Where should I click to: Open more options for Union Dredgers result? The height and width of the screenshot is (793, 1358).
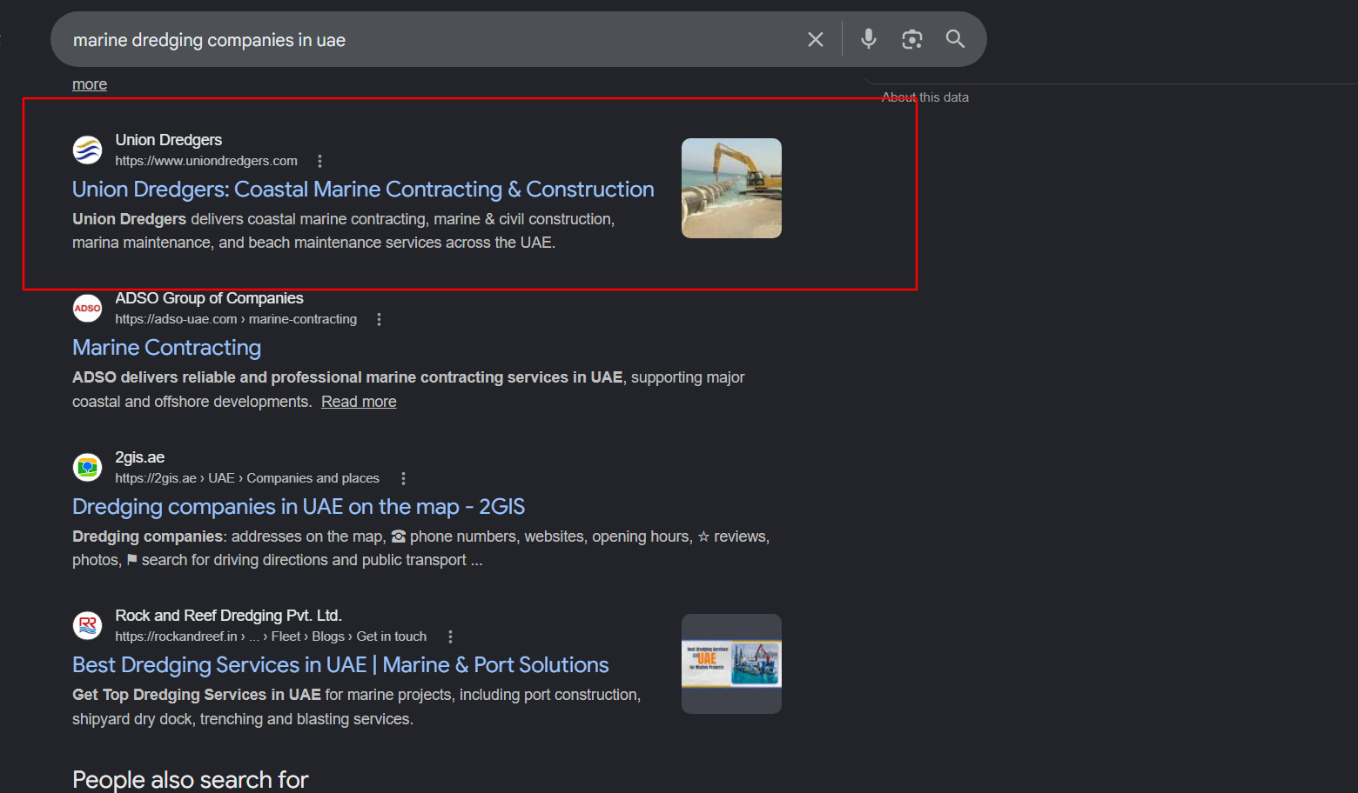tap(319, 161)
